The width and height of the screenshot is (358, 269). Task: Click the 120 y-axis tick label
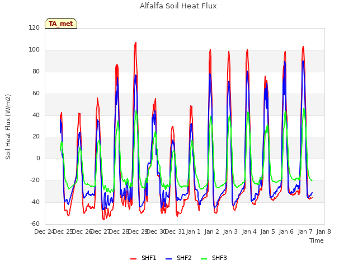[x=34, y=27]
